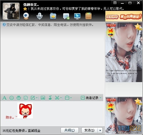Image resolution: width=143 pixels, height=135 pixels.
Task: Open the 35元红包免费领 promo link
Action: 21,130
